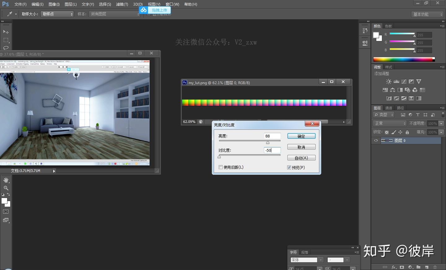The image size is (446, 270).
Task: Select the Move tool in the toolbox
Action: coord(6,32)
